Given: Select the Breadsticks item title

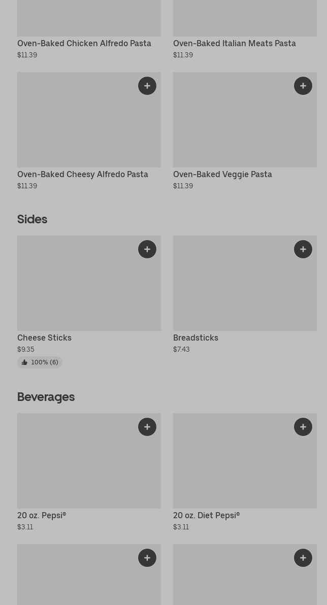Looking at the screenshot, I should point(195,338).
